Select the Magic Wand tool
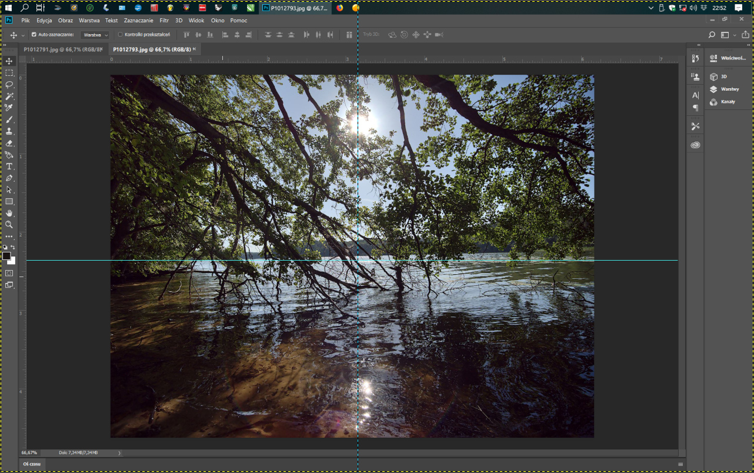754x473 pixels. click(x=9, y=96)
